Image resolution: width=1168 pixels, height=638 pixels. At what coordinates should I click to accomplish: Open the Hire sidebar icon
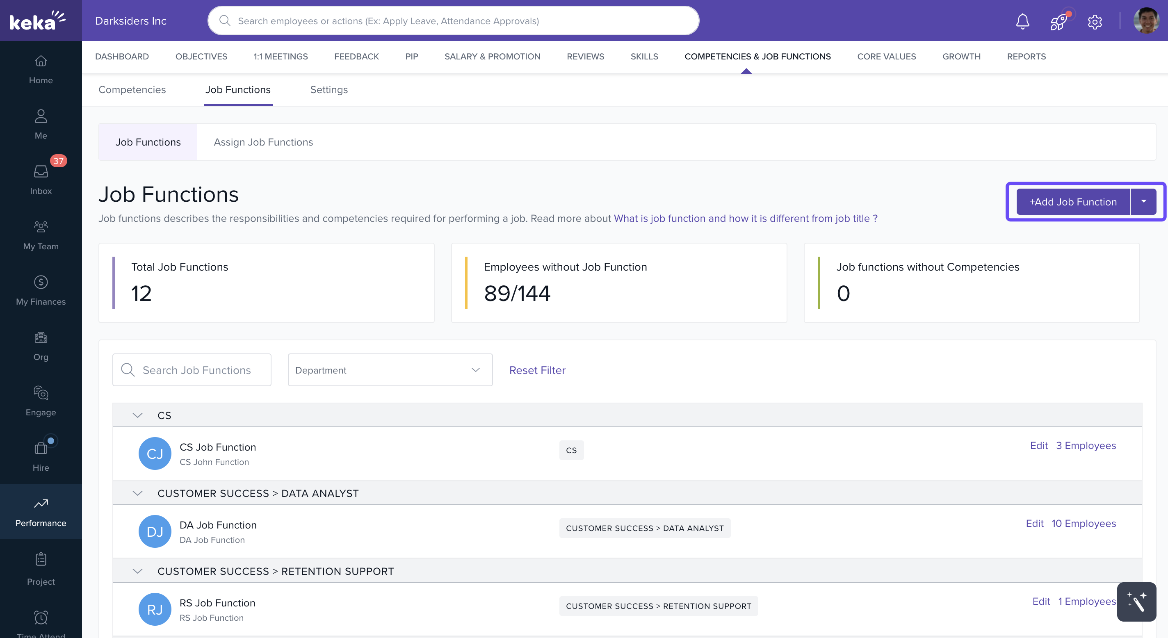pos(41,456)
